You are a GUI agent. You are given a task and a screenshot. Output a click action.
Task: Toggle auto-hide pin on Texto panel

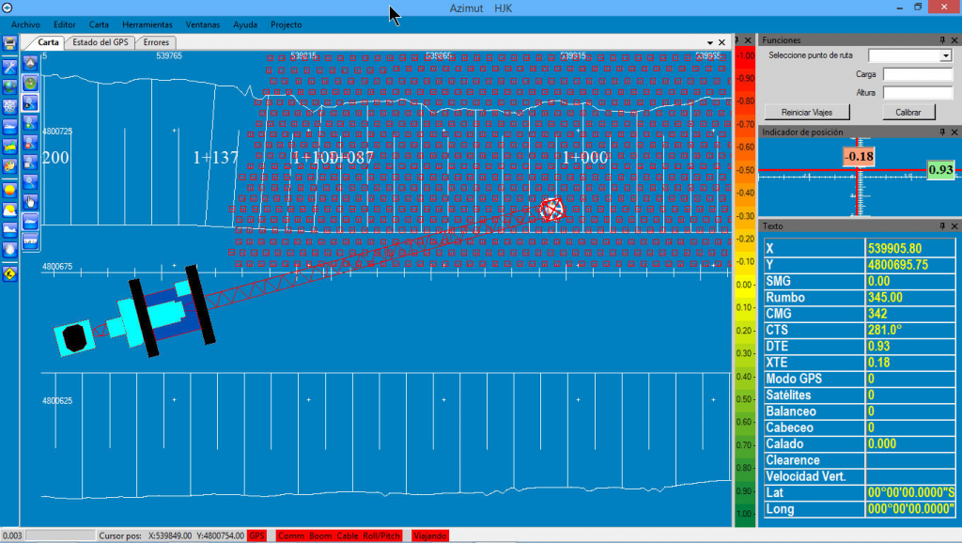942,226
